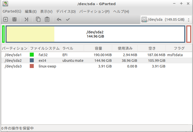Image resolution: width=193 pixels, height=132 pixels.
Task: Click the Undo last operation icon
Action: tap(59, 19)
